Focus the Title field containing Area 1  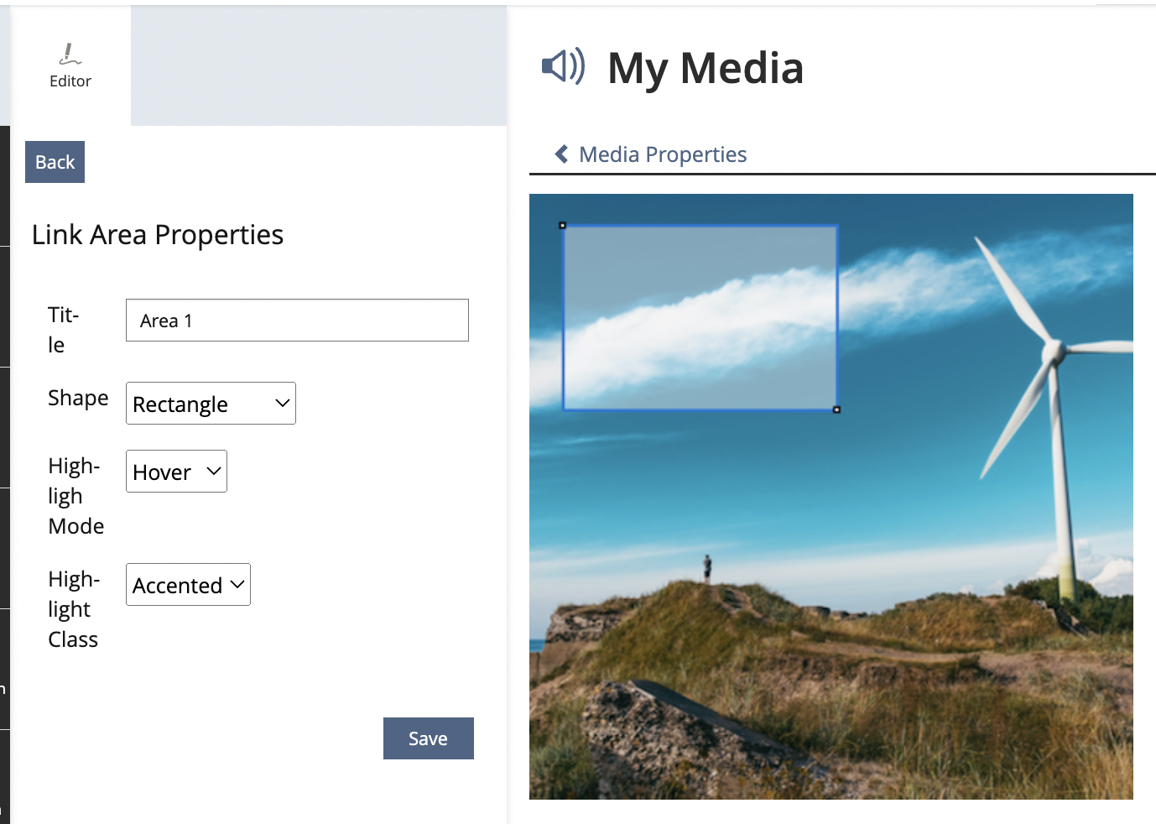coord(297,321)
